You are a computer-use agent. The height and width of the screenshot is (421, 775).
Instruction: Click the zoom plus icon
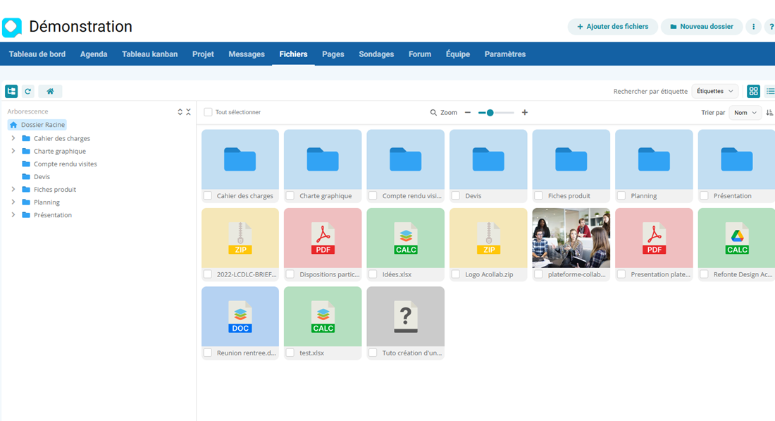[x=525, y=113]
